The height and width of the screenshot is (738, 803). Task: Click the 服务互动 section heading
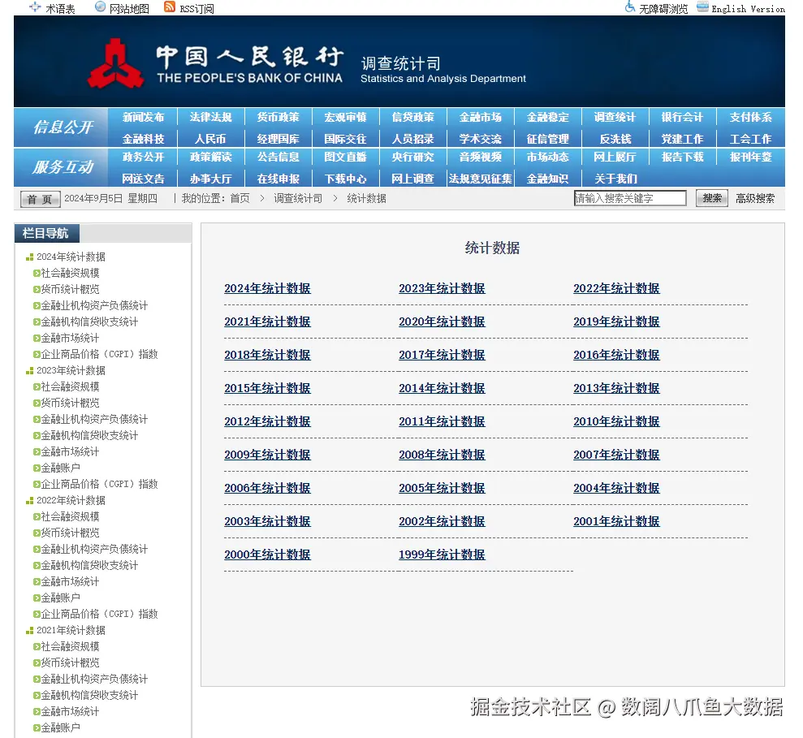click(63, 167)
